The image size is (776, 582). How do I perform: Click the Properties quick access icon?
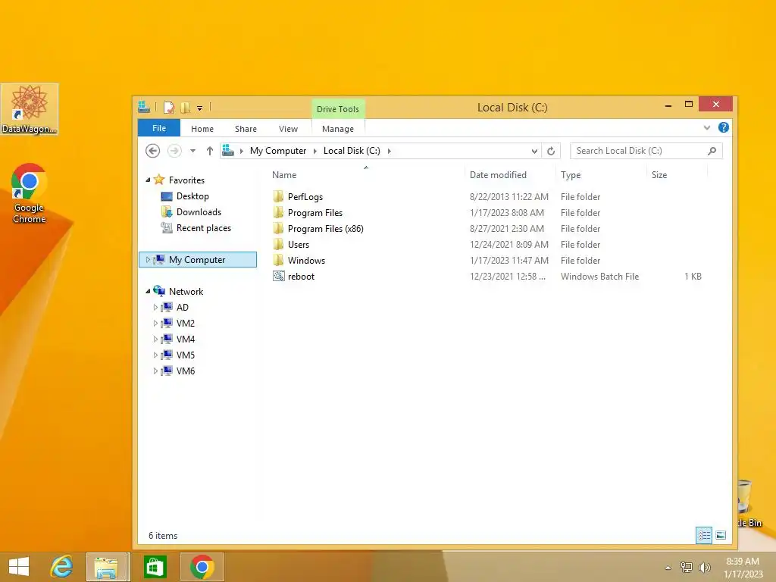[169, 108]
